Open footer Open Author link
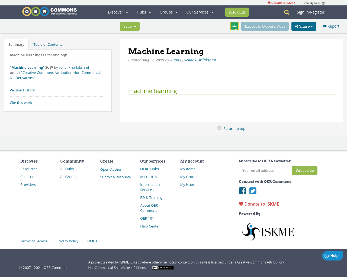Screen dimensions: 347x277 (111, 169)
